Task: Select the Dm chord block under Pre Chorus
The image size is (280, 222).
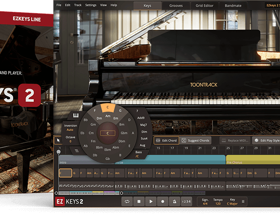Action: [x=251, y=173]
